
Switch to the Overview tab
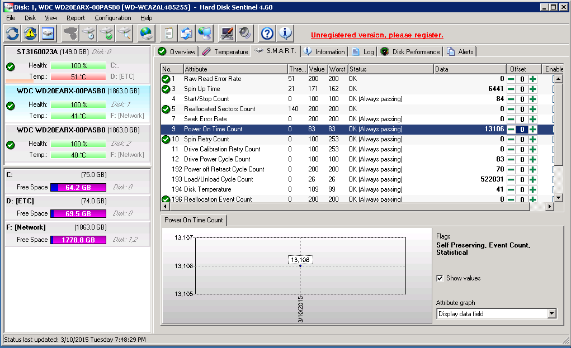(x=177, y=51)
